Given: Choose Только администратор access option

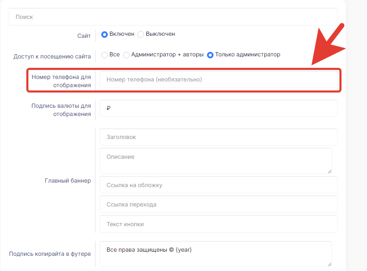Looking at the screenshot, I should (210, 55).
